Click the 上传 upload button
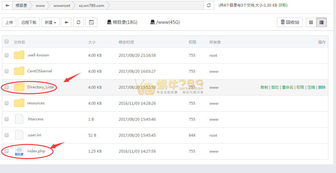The image size is (336, 173). pos(9,22)
